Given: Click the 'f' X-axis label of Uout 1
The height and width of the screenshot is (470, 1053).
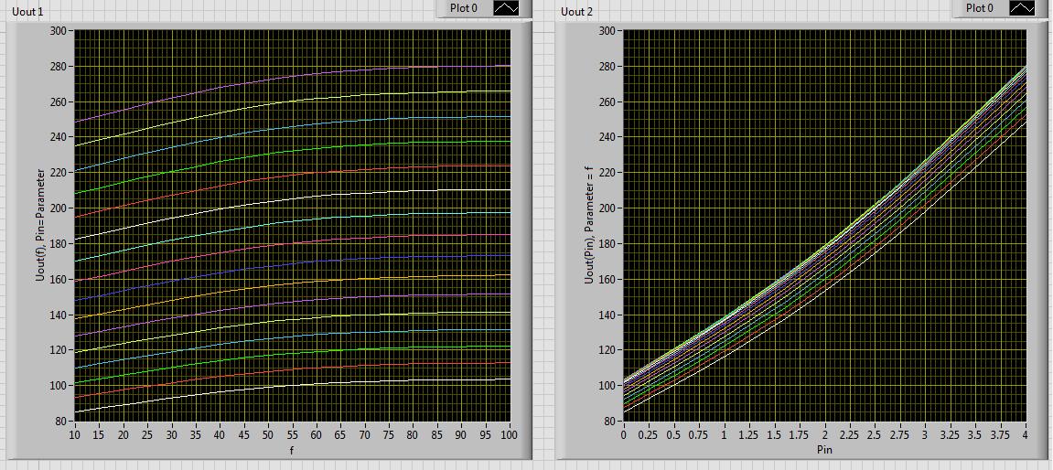Looking at the screenshot, I should tap(292, 450).
